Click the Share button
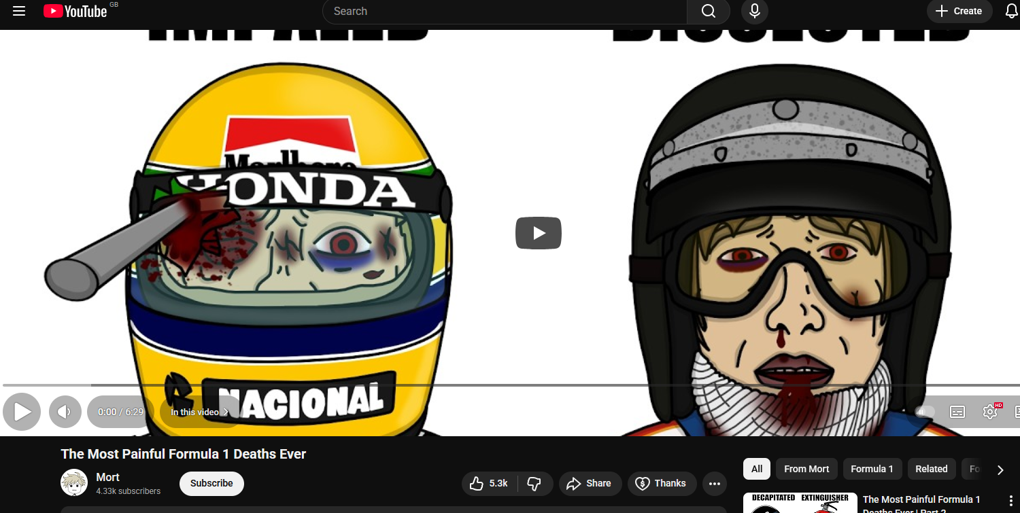 (590, 483)
